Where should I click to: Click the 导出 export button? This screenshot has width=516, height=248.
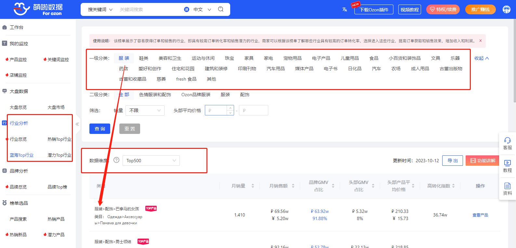(x=452, y=161)
